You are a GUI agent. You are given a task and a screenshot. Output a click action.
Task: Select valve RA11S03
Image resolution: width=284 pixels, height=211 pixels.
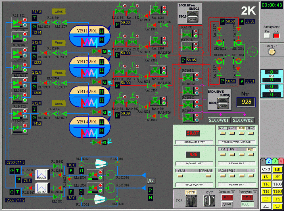pyautogui.click(x=144, y=16)
